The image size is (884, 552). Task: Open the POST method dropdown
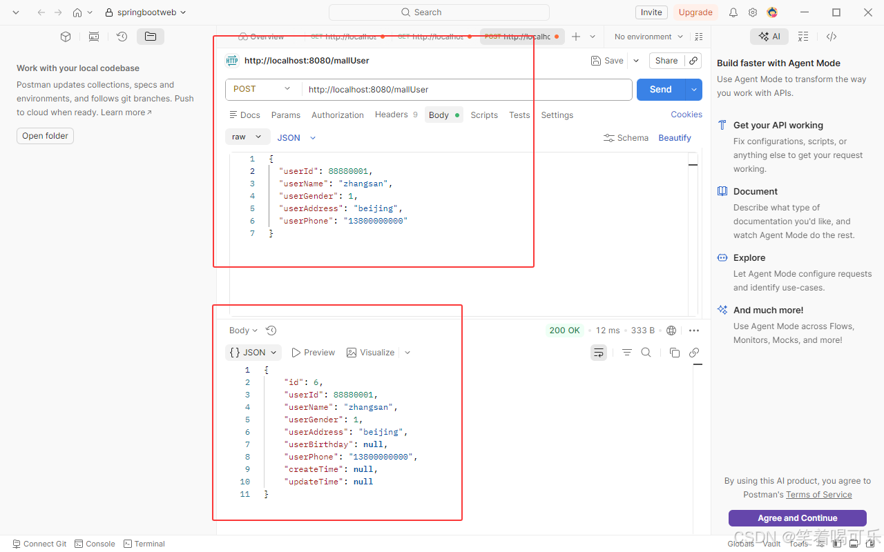pos(263,90)
